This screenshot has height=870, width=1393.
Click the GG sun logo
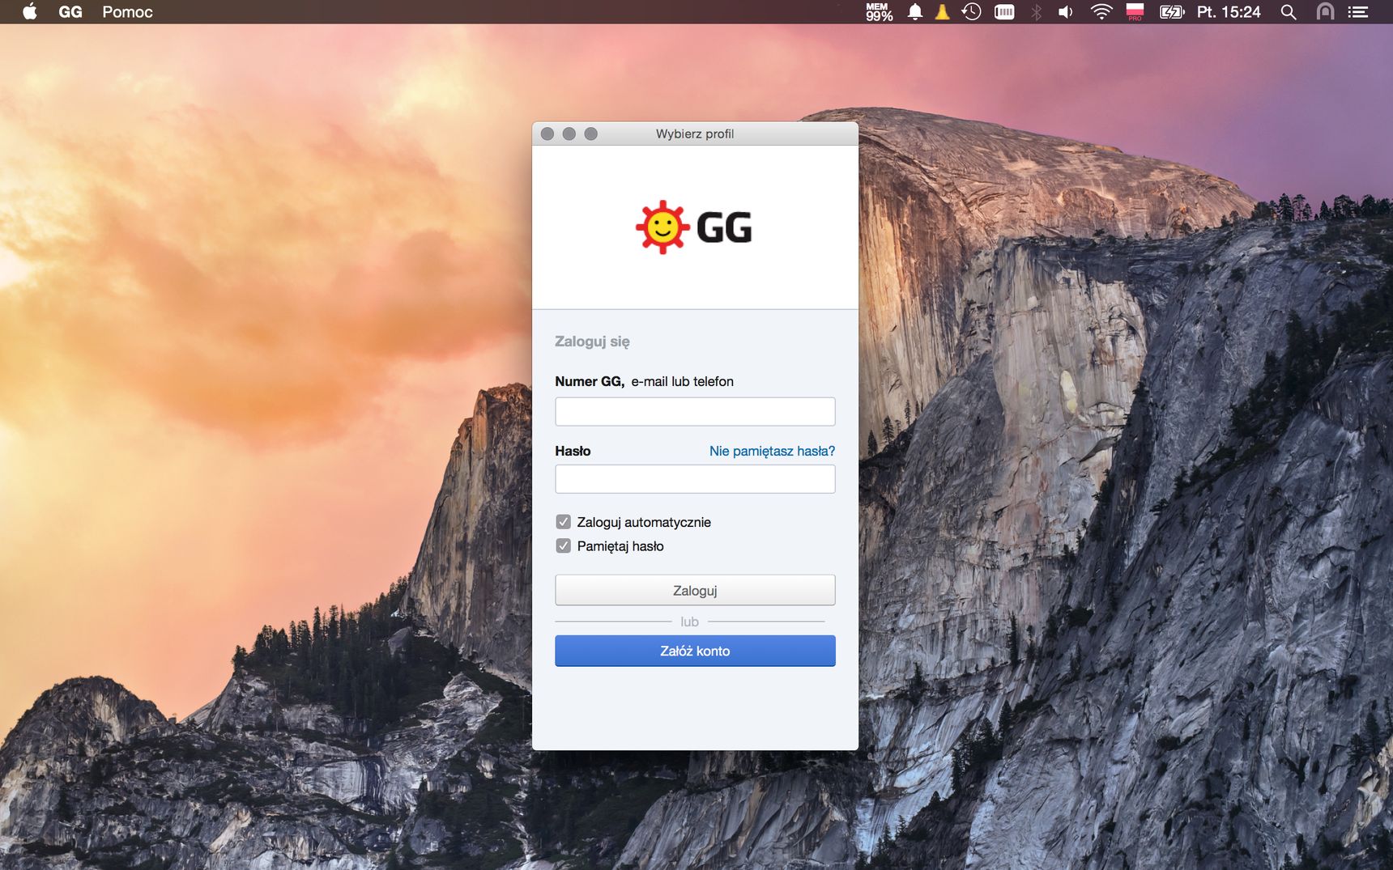click(x=662, y=227)
